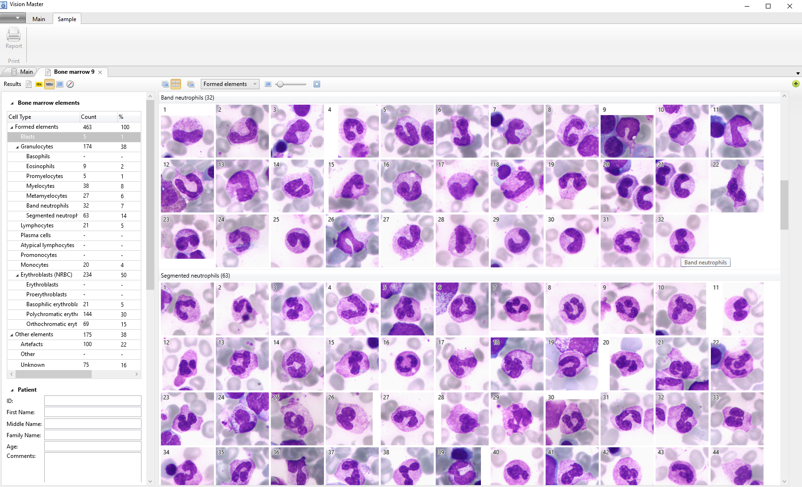The image size is (802, 487).
Task: Select the Eosinophils row
Action: (x=74, y=166)
